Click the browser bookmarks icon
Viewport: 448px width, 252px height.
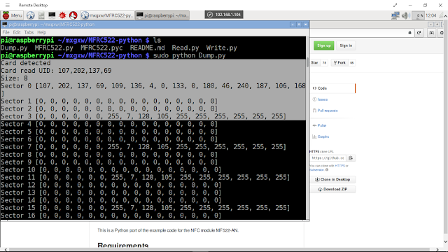[x=432, y=33]
